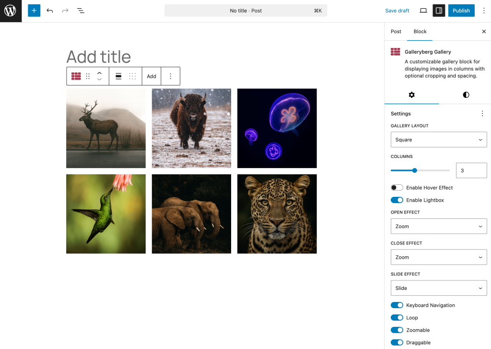Switch to the Post tab
This screenshot has width=491, height=349.
pos(396,32)
